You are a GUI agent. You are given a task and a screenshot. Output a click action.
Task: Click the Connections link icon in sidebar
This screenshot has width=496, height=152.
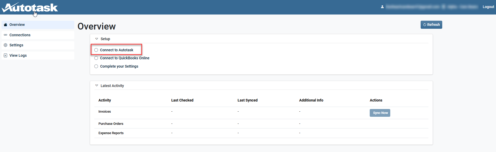click(5, 35)
